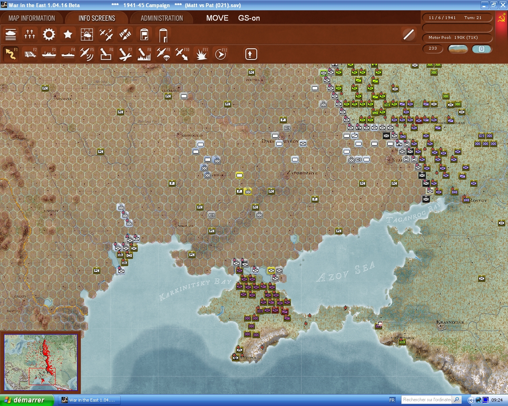Click the Krasnodar city label on map

[450, 322]
